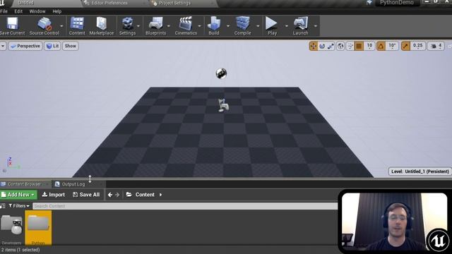
Task: Expand Cinematics dropdown arrow
Action: coord(199,26)
